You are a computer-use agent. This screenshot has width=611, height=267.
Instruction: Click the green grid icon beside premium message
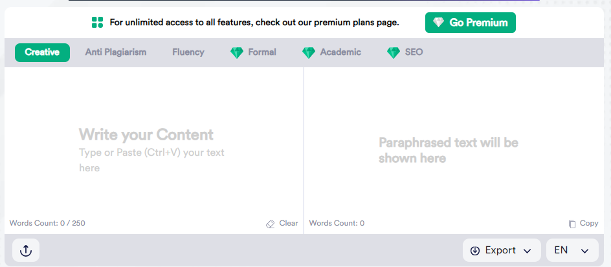pos(98,23)
